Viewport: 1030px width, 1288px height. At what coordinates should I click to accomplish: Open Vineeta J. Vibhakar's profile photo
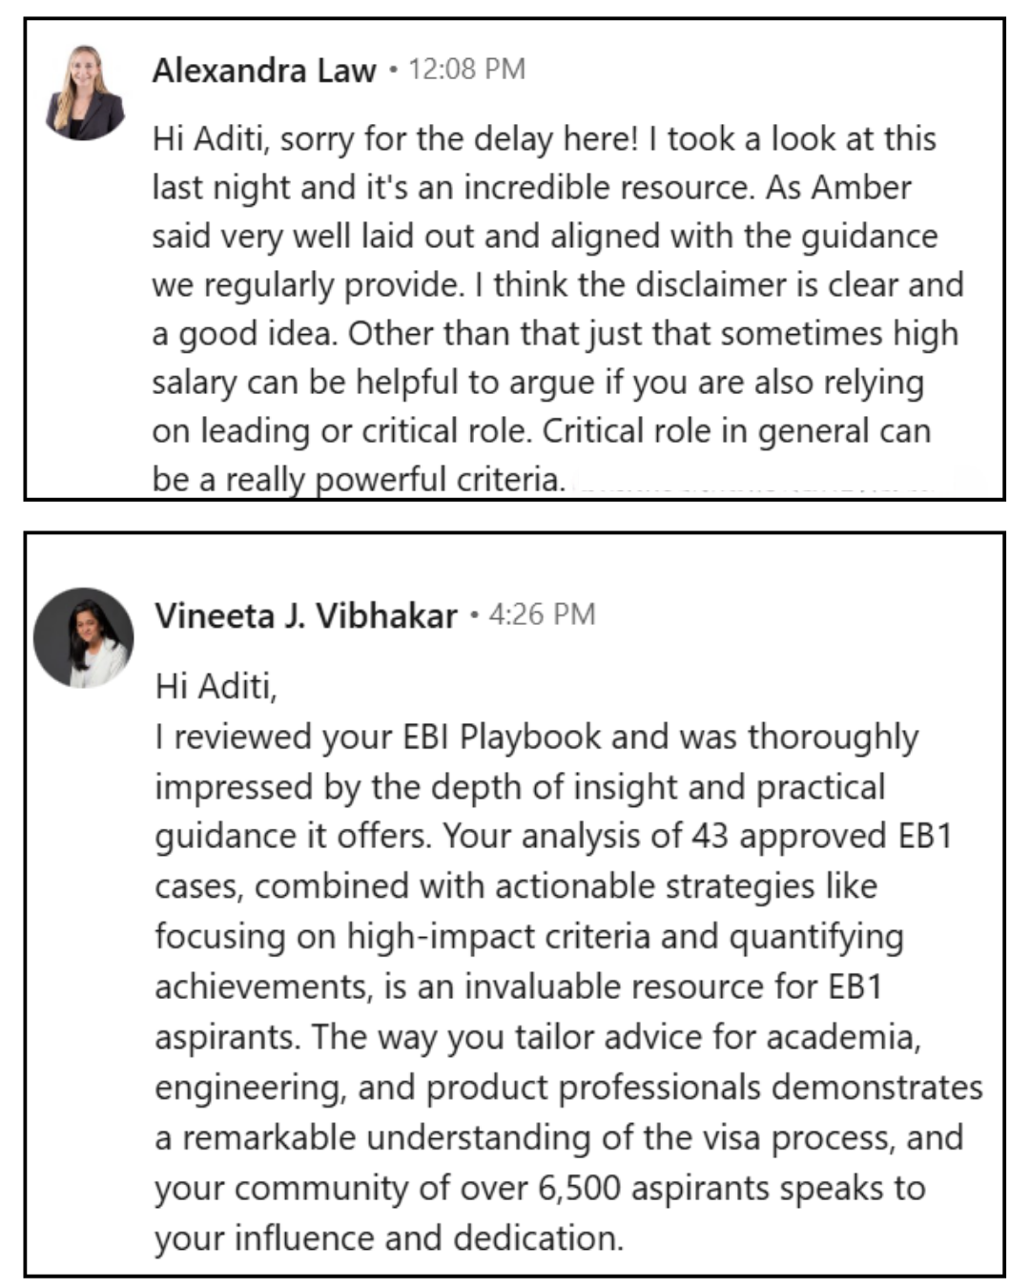84,637
